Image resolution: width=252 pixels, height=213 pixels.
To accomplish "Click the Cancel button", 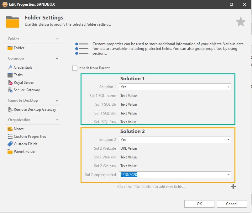I will [x=232, y=204].
